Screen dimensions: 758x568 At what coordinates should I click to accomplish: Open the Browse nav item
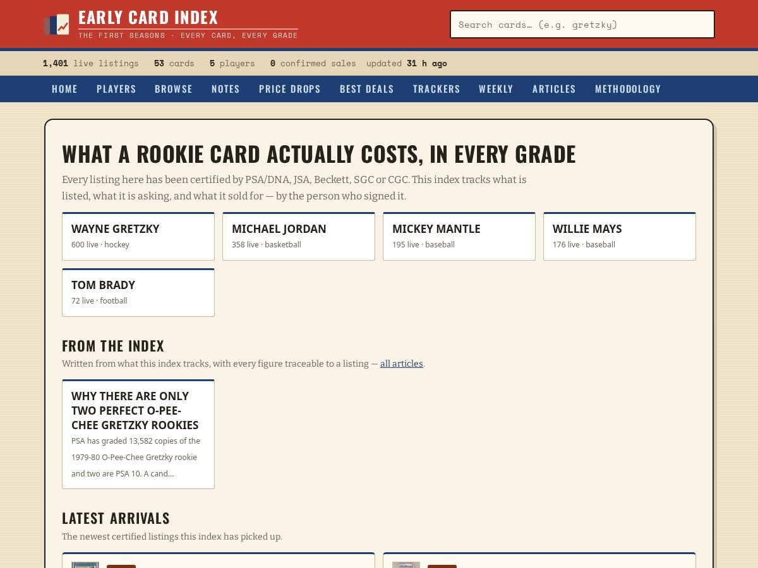174,89
